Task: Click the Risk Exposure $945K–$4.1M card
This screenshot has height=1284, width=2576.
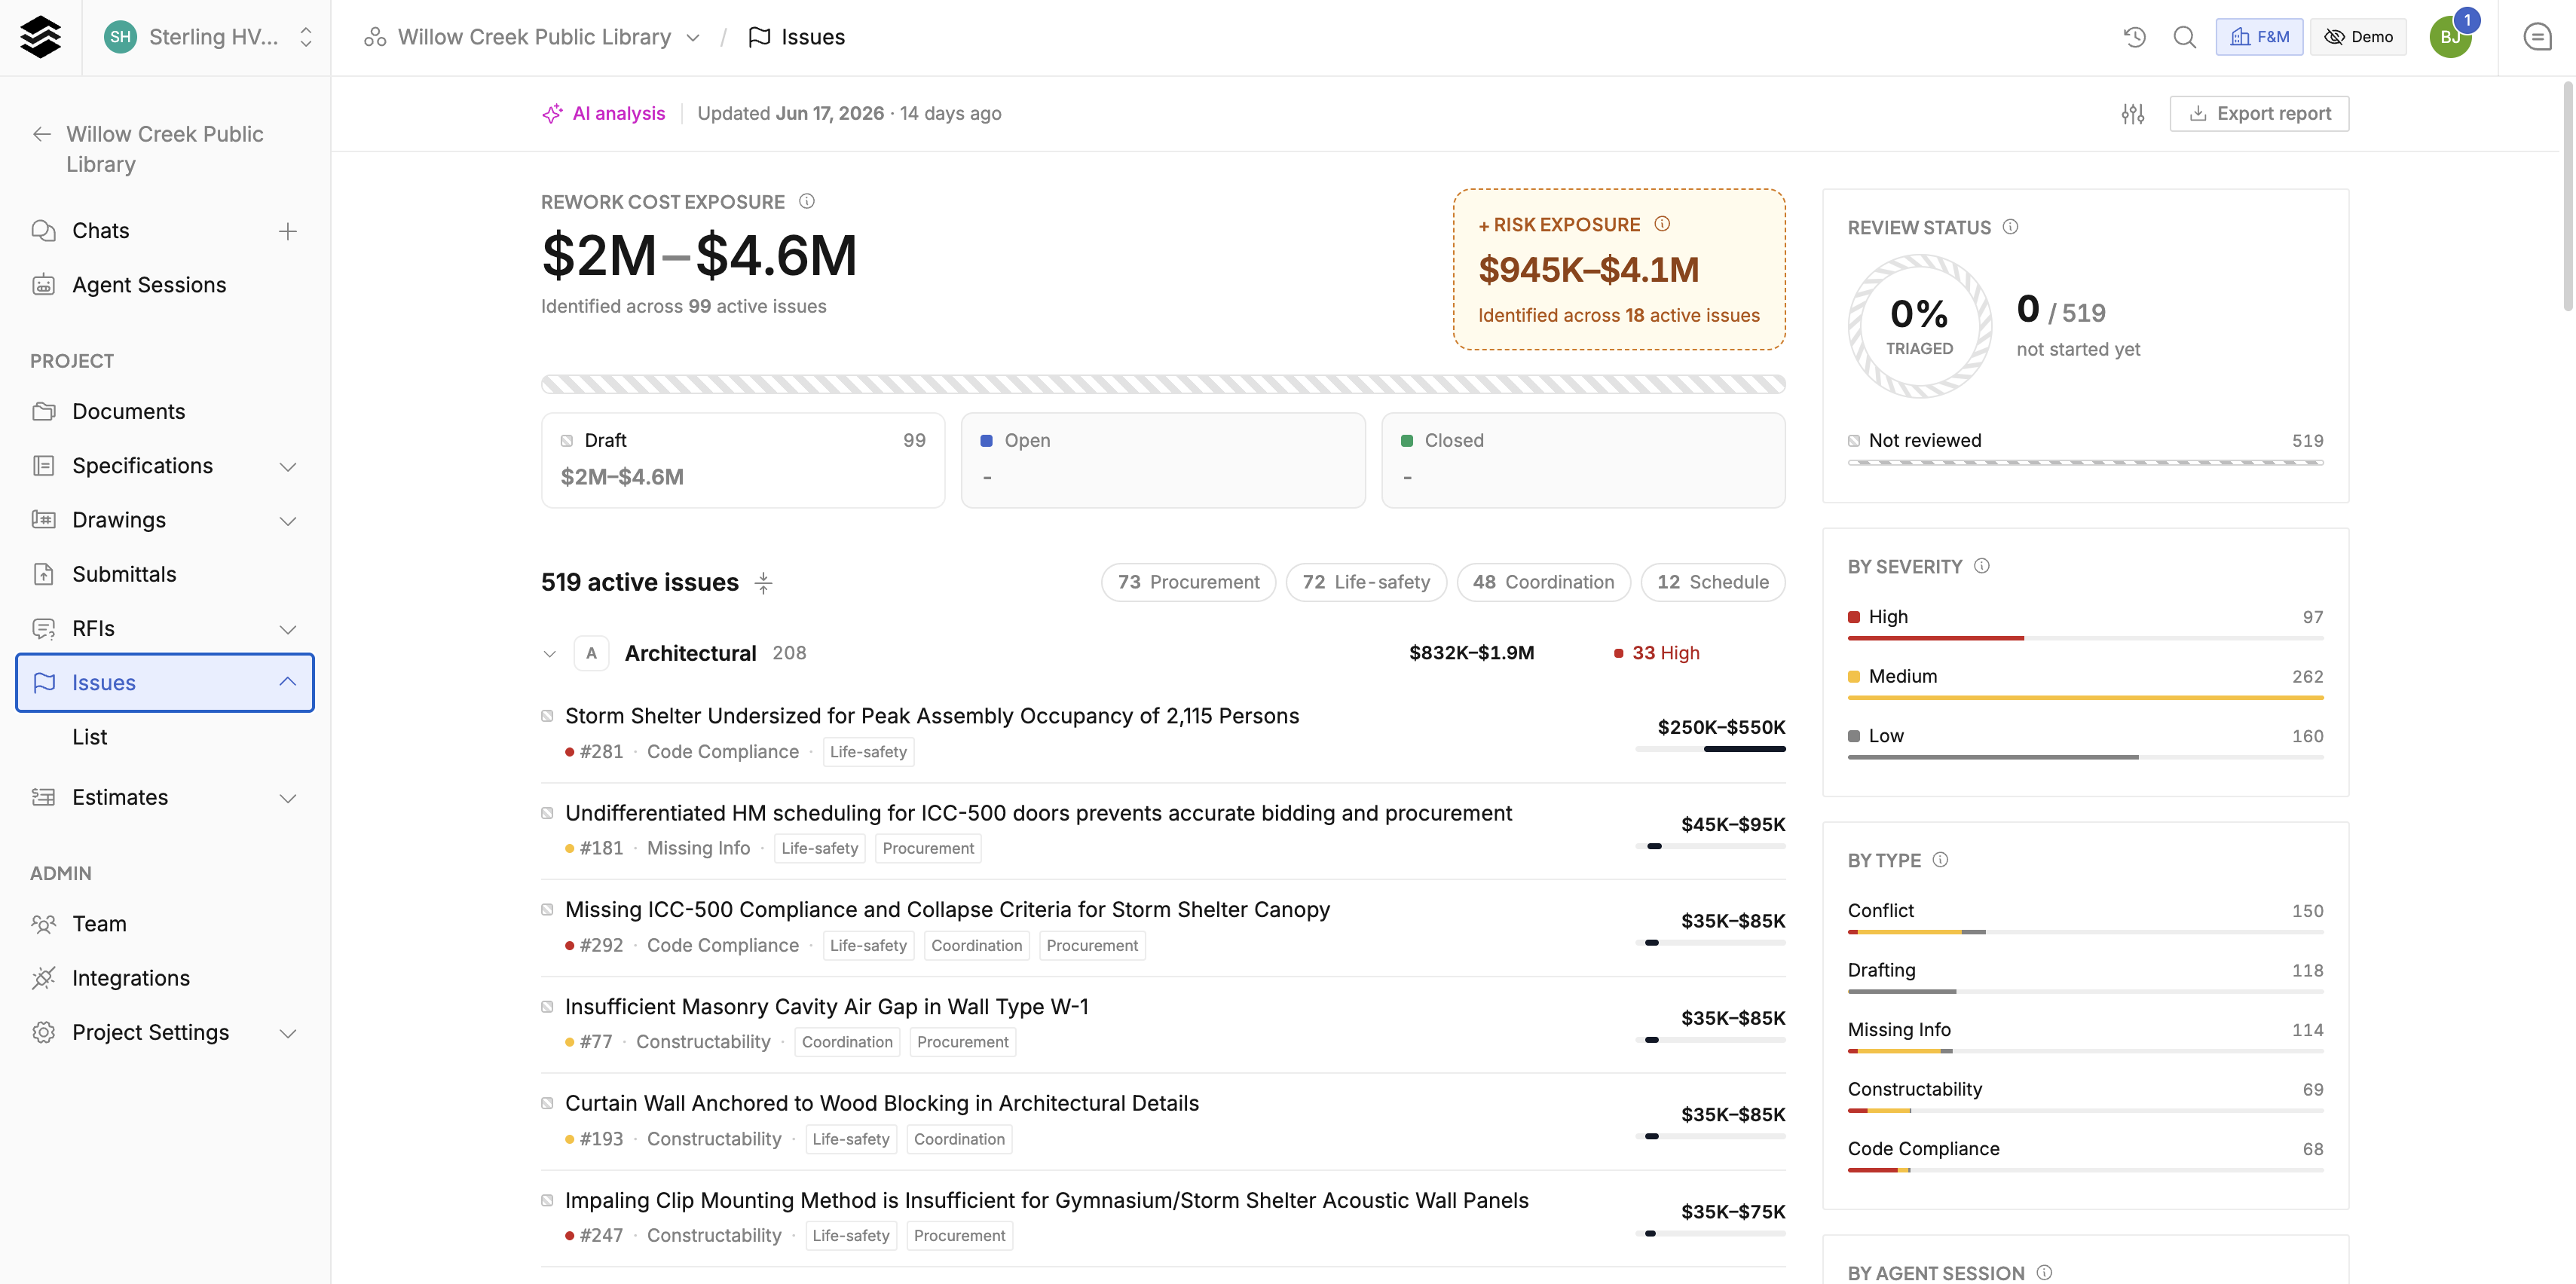Action: [x=1619, y=270]
